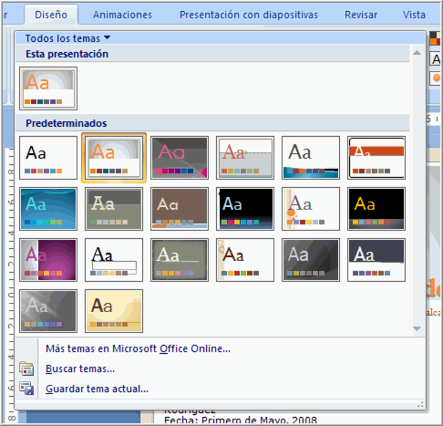Apply the dark charcoal diagonal theme
443x426 pixels.
pos(311,260)
